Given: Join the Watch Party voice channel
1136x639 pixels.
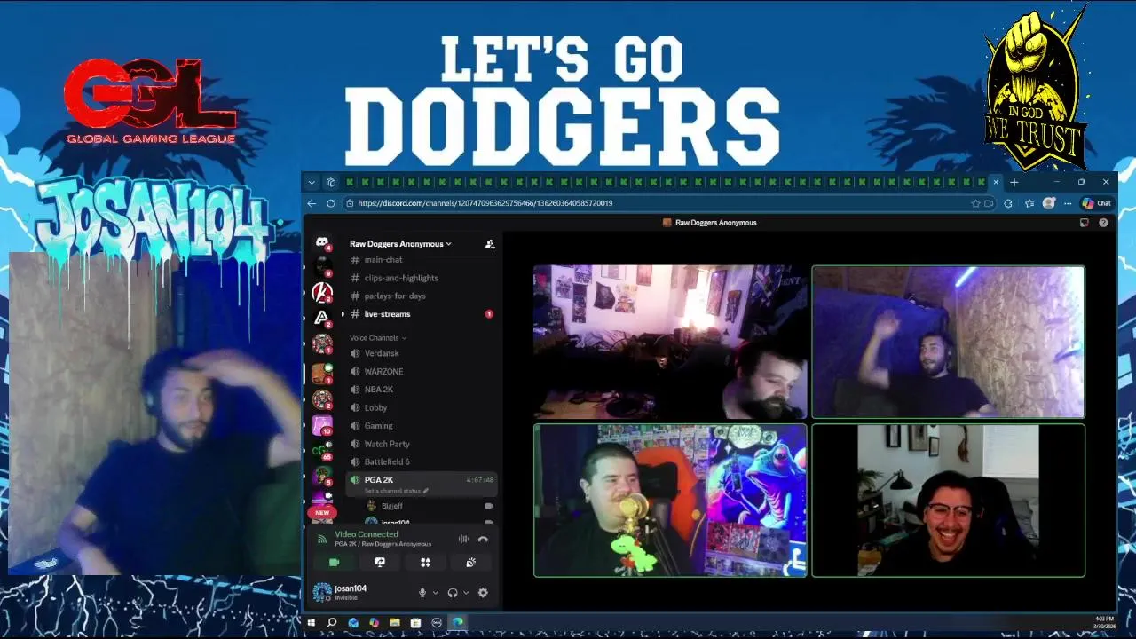Looking at the screenshot, I should tap(387, 444).
